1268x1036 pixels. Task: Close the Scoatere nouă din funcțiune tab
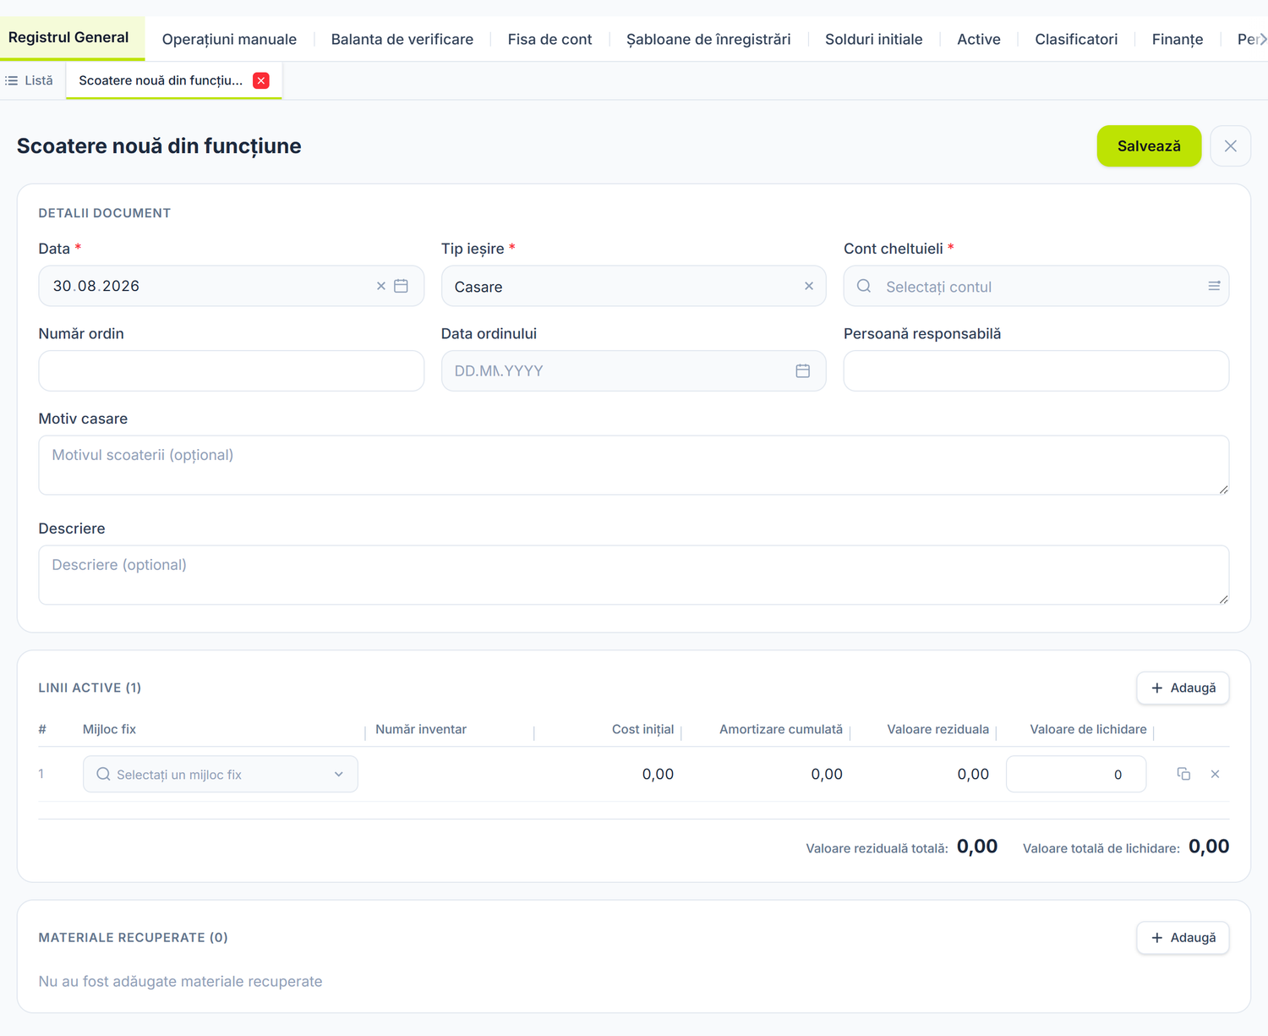(261, 80)
